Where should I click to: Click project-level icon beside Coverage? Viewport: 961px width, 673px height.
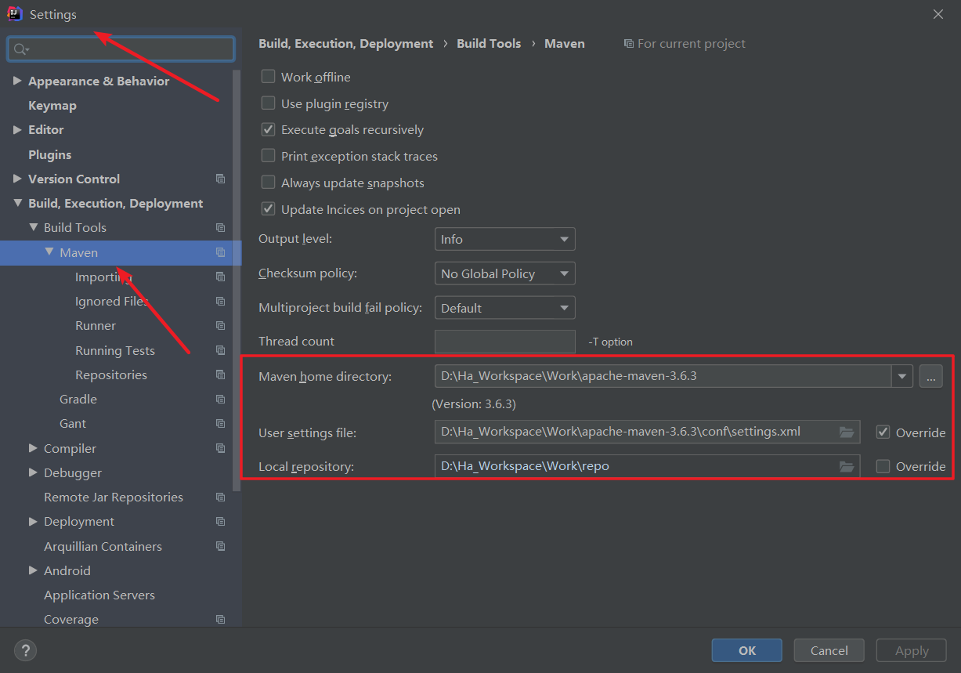tap(220, 620)
